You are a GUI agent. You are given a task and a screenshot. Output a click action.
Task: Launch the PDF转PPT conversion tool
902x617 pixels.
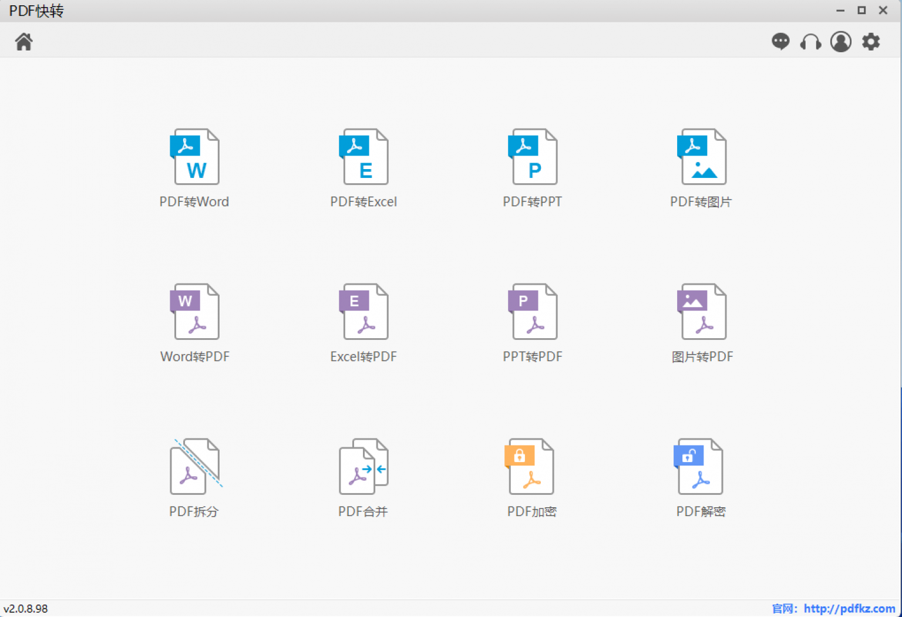point(533,157)
